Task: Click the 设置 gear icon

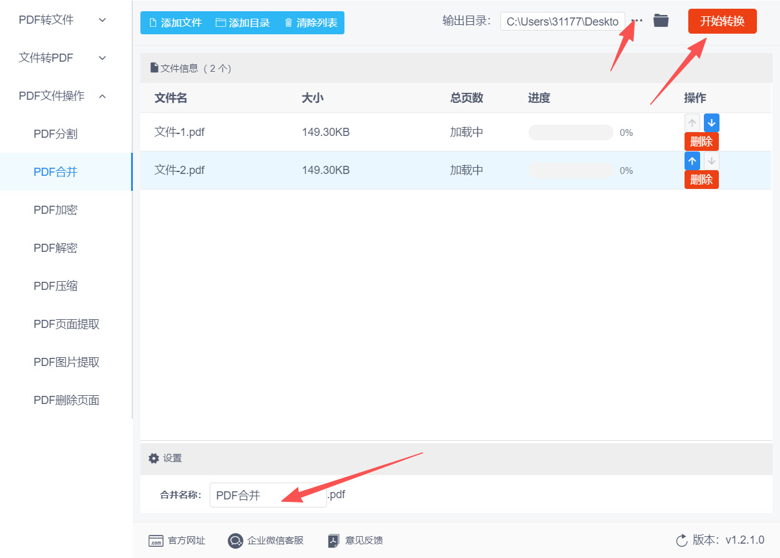Action: (154, 458)
